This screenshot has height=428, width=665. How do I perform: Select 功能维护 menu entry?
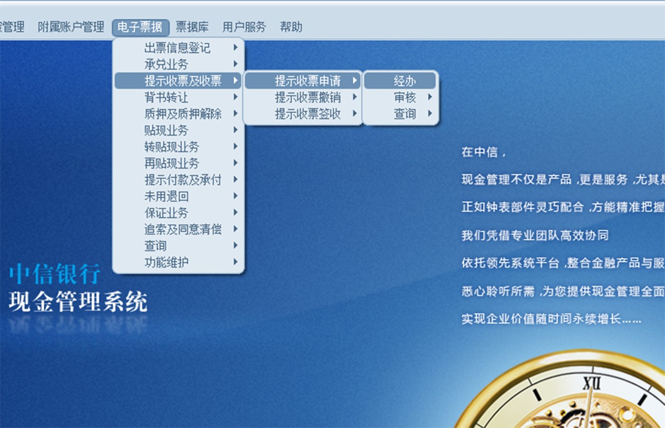point(178,262)
